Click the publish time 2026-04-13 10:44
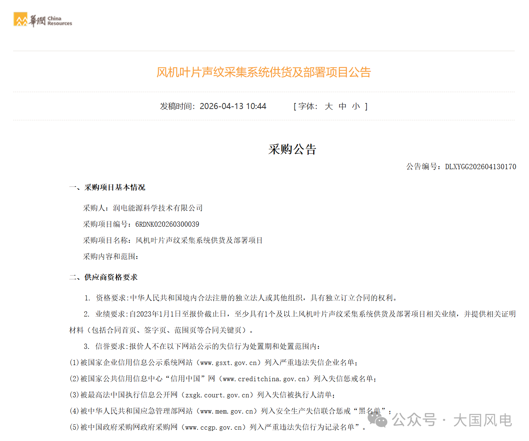Screen dimensions: 529x441 [x=232, y=106]
